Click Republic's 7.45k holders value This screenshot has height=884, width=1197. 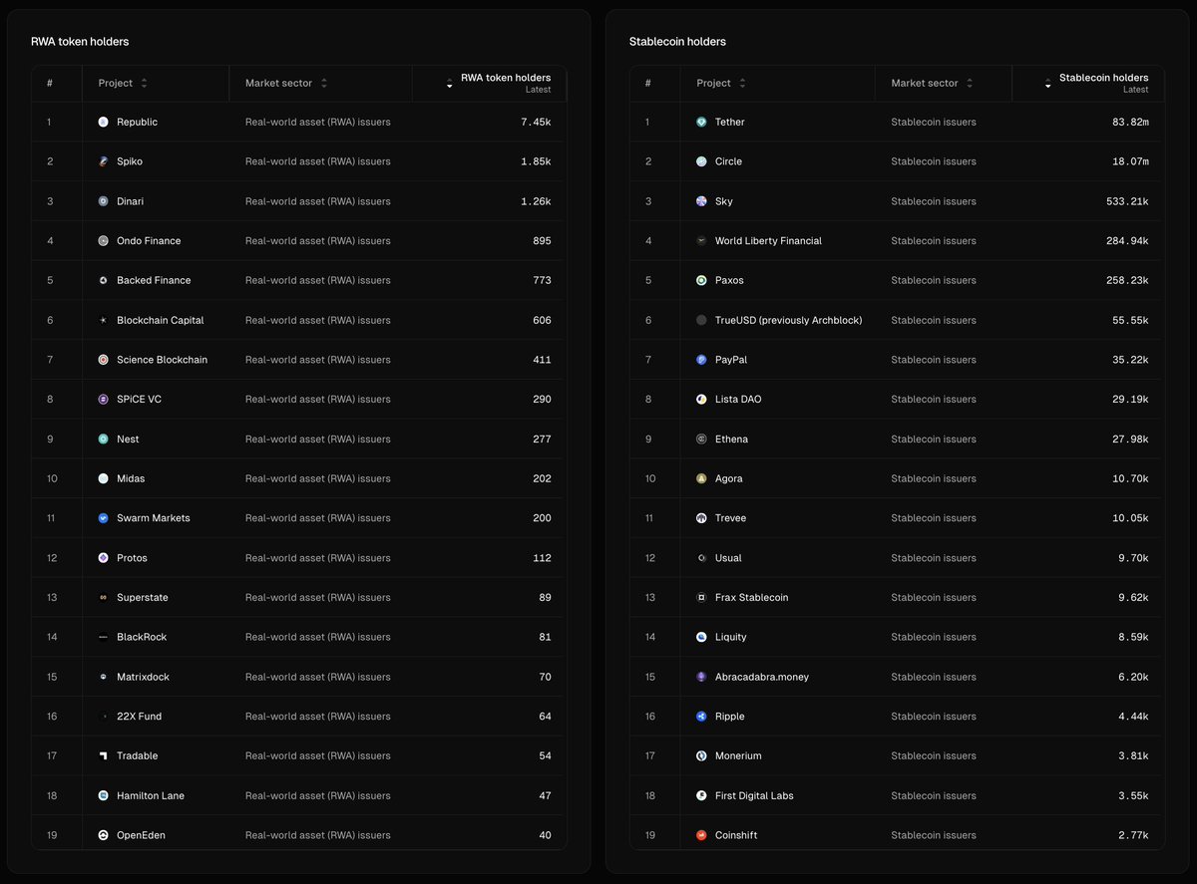[x=536, y=122]
